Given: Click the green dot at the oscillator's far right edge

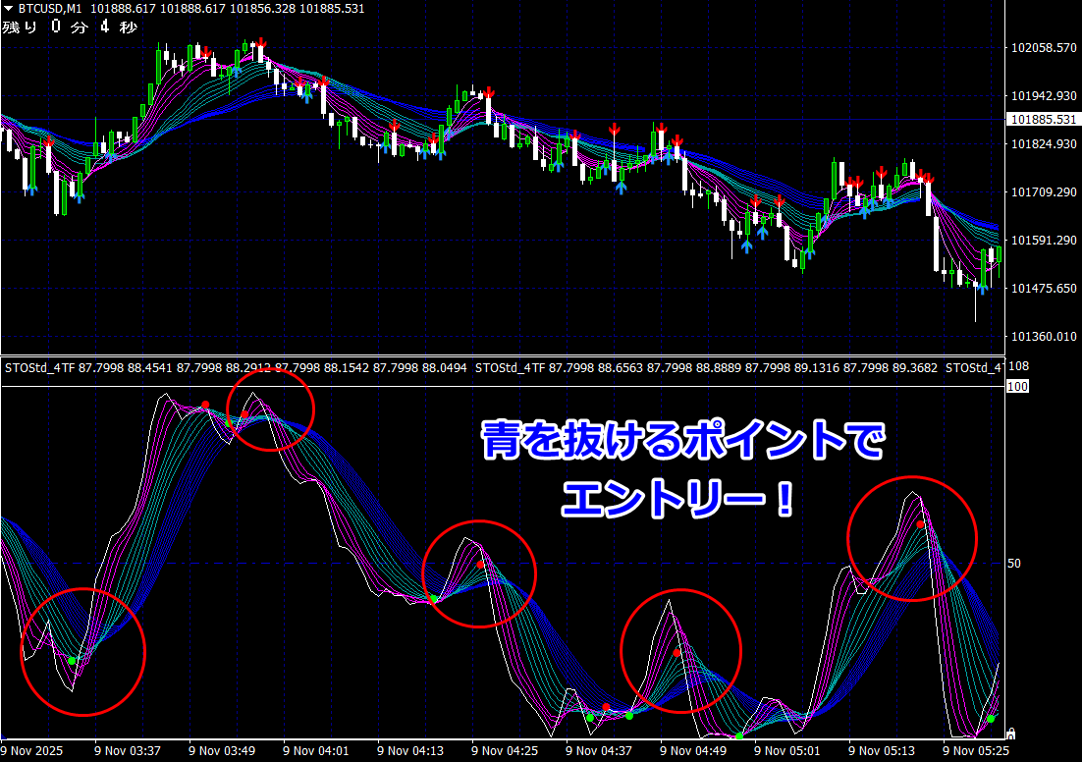Looking at the screenshot, I should coord(991,719).
